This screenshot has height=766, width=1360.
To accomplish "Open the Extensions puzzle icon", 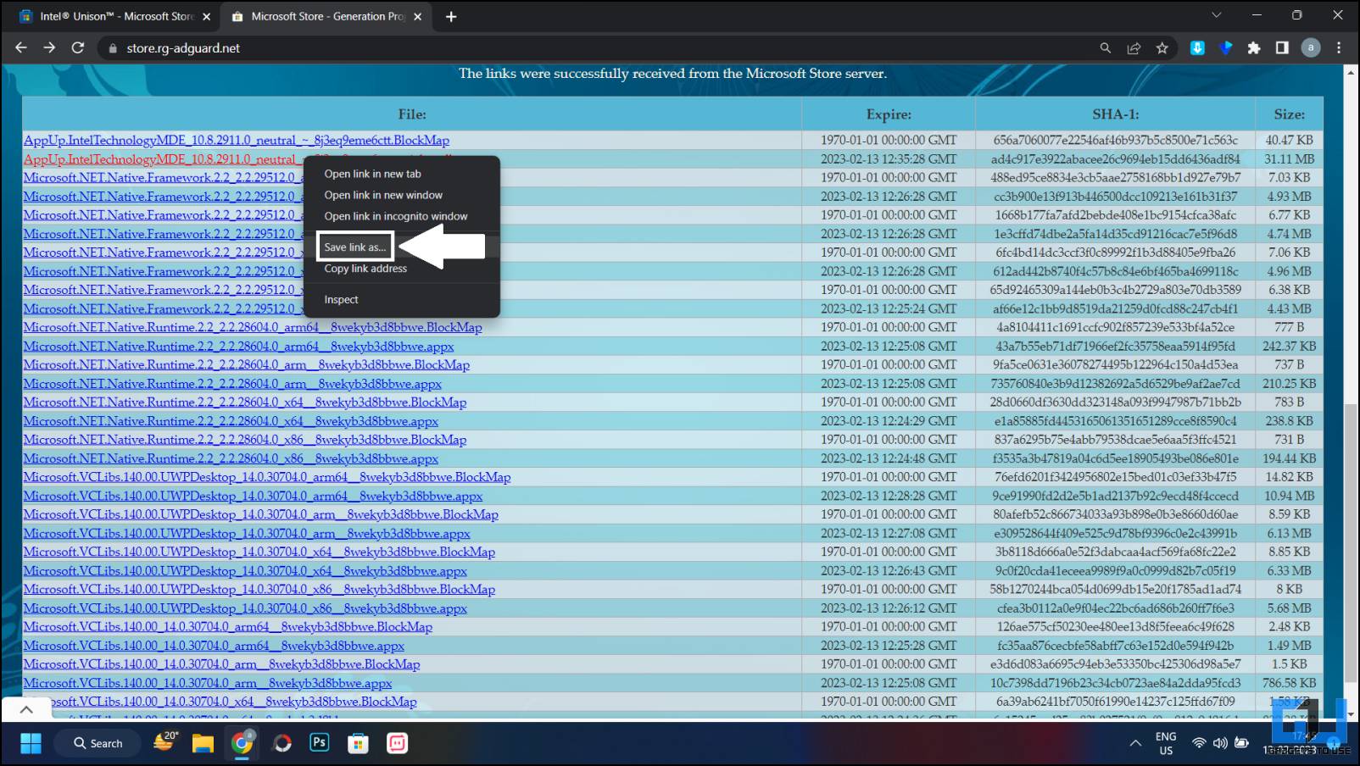I will [1253, 48].
